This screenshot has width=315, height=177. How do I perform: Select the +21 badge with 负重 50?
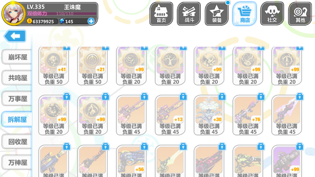92,65
